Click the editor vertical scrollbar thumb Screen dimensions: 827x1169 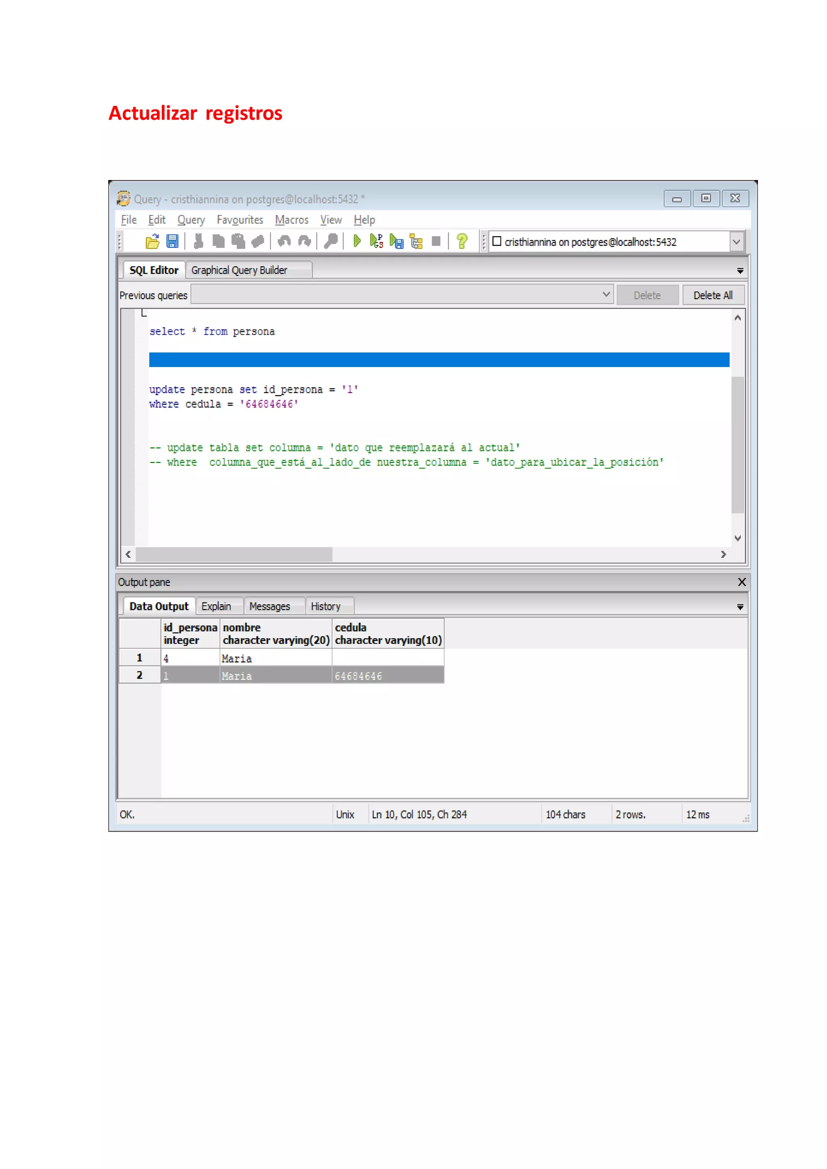(737, 444)
